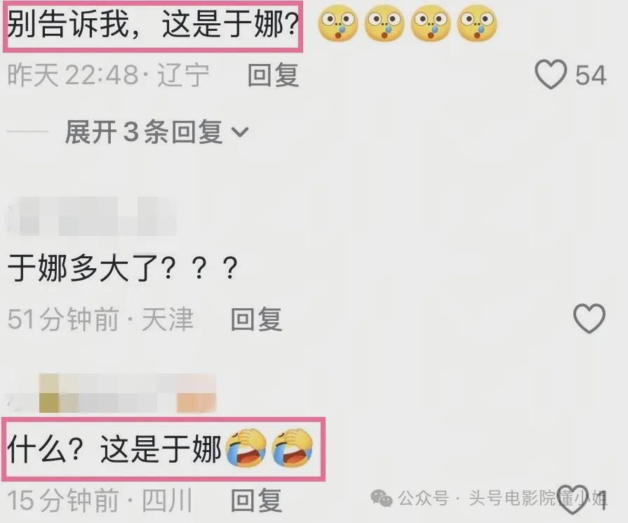Like the Sichuan comment posted 15 minutes ago
Viewport: 628px width, 523px height.
573,500
